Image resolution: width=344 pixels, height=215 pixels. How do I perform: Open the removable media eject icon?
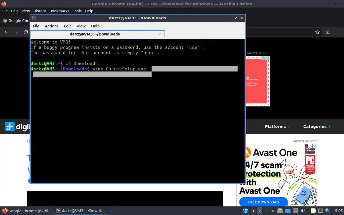click(x=295, y=211)
